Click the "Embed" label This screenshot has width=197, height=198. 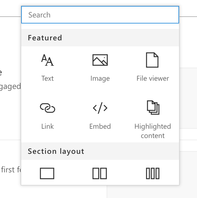[100, 127]
